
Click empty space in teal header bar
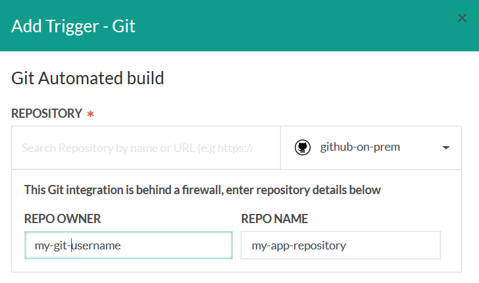click(x=296, y=26)
